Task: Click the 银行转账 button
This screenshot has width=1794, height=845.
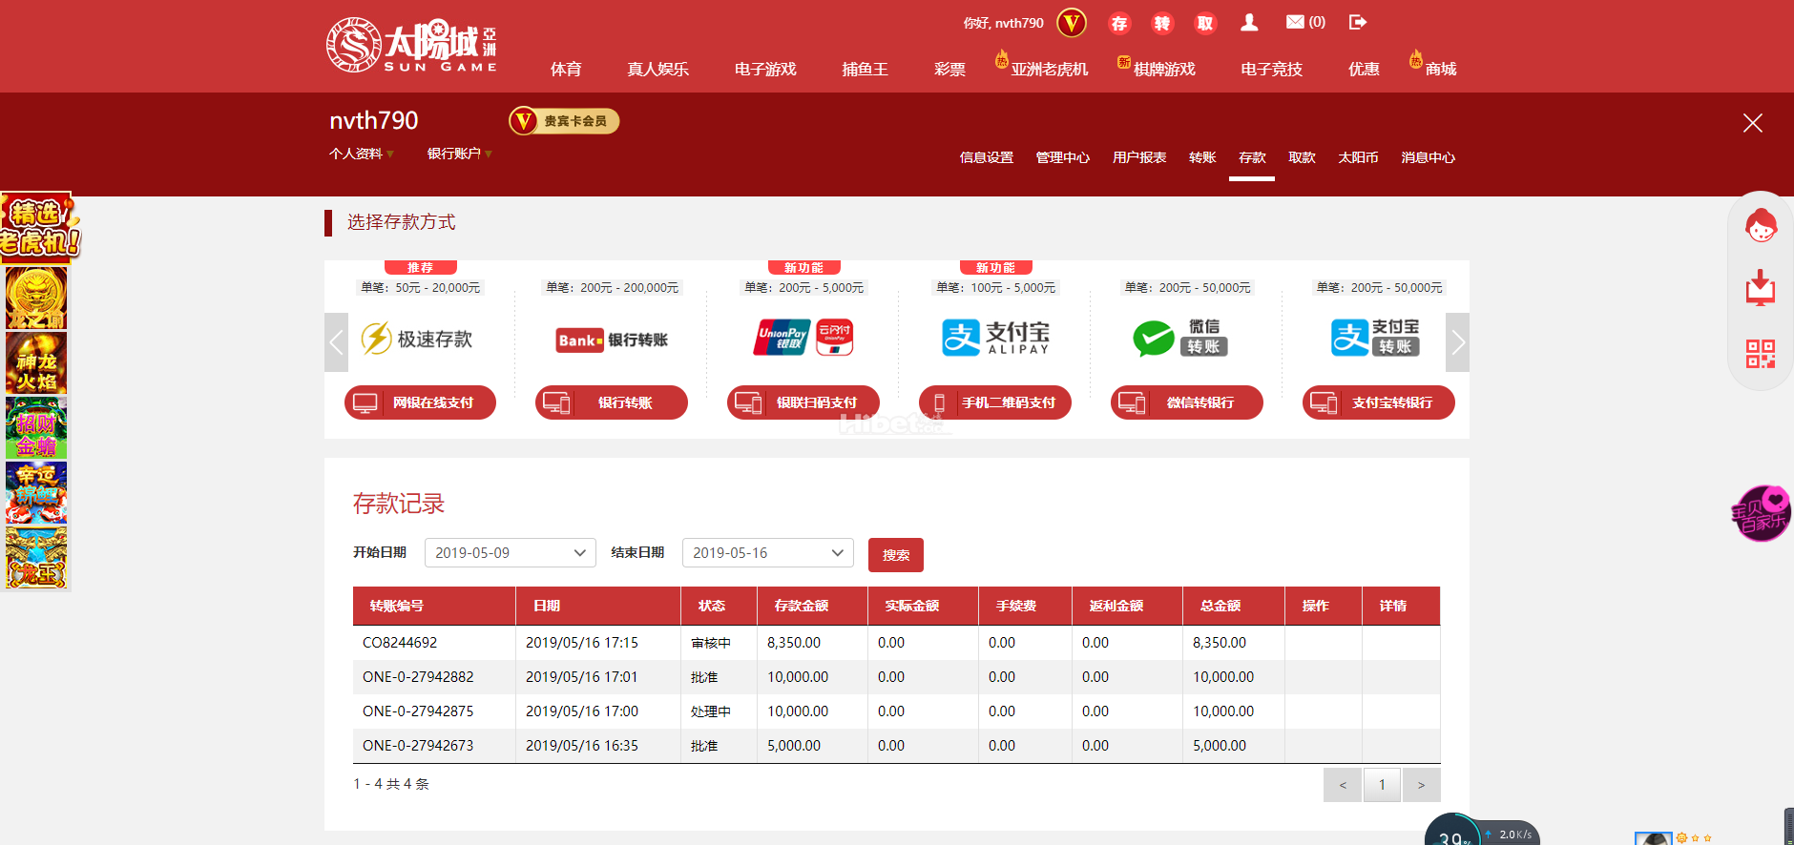Action: [611, 402]
